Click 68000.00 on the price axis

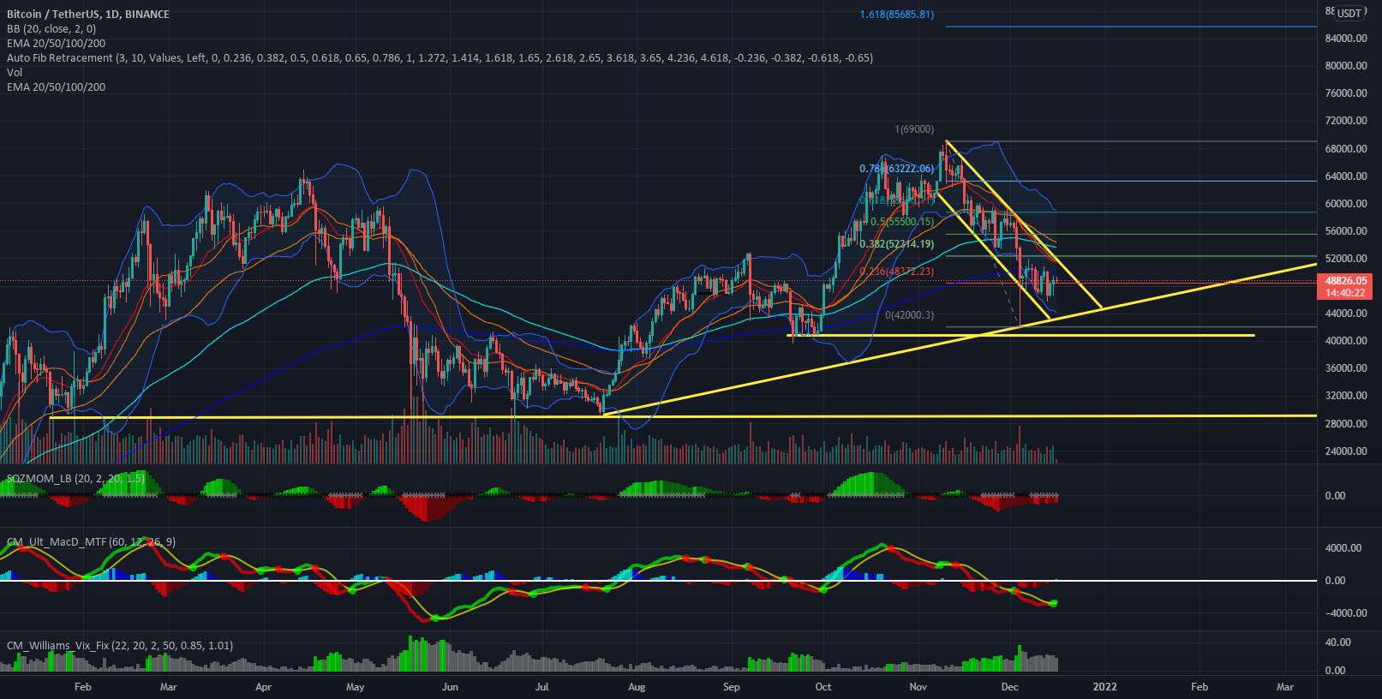click(1346, 149)
